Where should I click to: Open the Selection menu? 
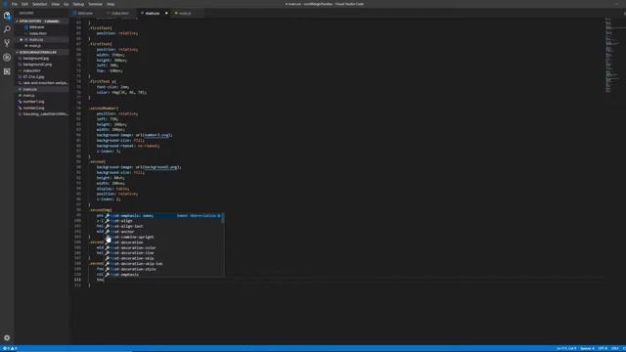39,4
